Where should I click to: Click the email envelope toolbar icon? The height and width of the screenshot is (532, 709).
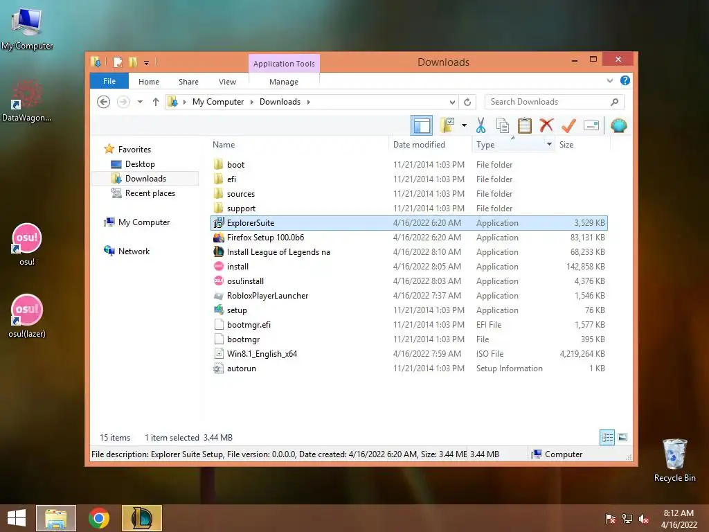(x=591, y=125)
